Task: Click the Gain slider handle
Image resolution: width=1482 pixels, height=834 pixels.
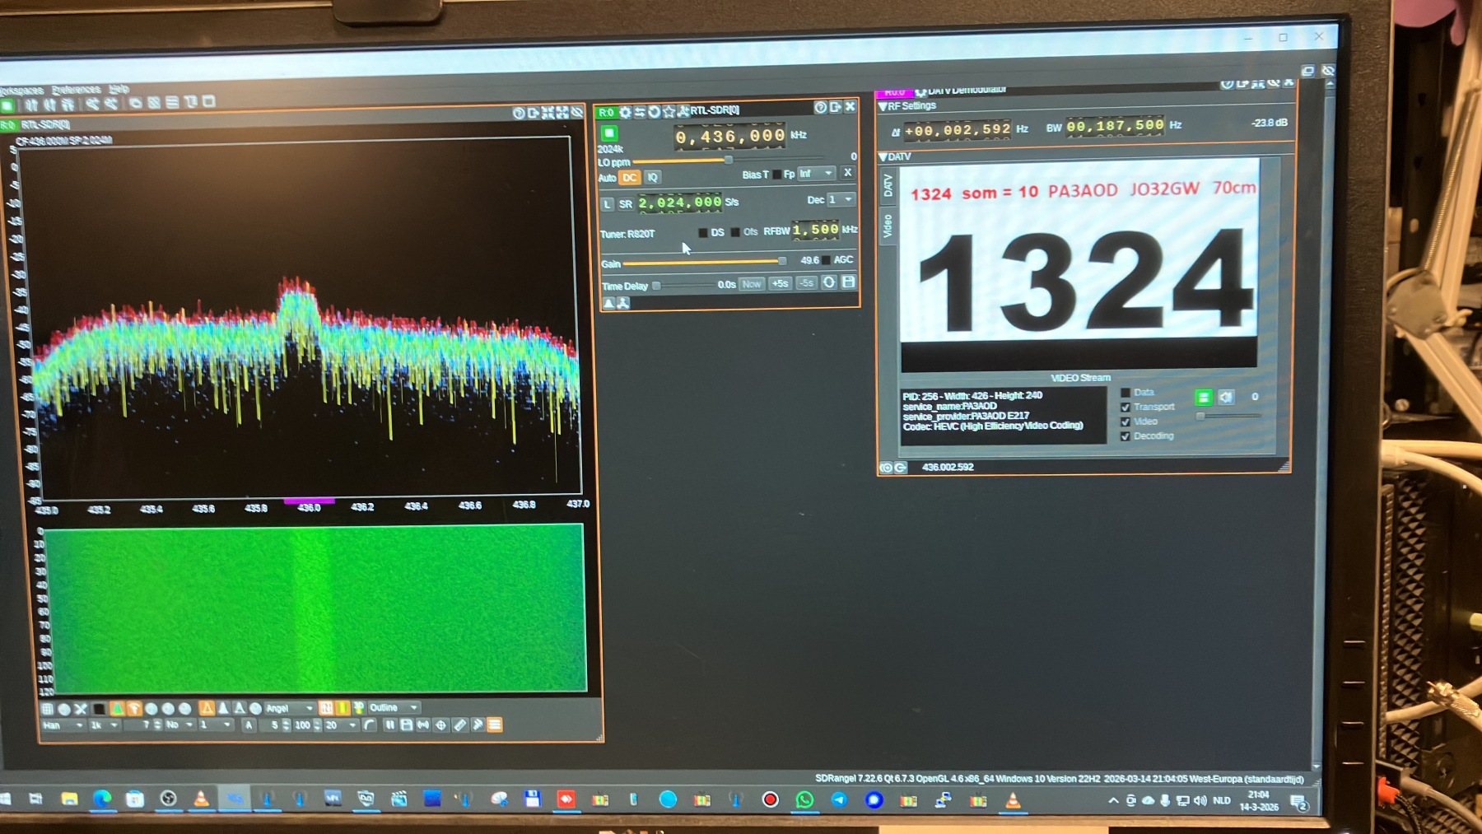Action: [x=782, y=261]
